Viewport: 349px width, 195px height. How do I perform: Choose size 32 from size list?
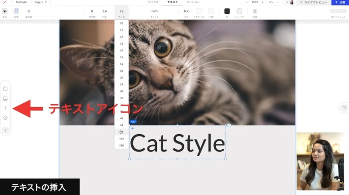[121, 98]
